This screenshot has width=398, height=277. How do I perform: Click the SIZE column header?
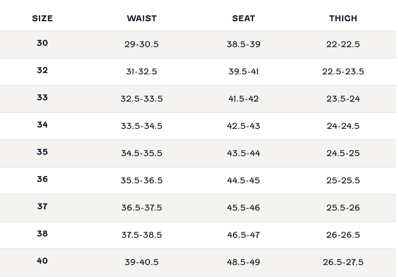42,18
